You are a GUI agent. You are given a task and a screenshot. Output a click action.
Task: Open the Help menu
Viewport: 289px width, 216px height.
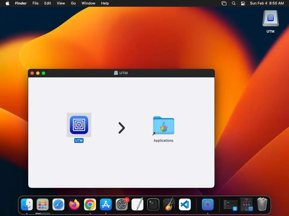[x=105, y=3]
